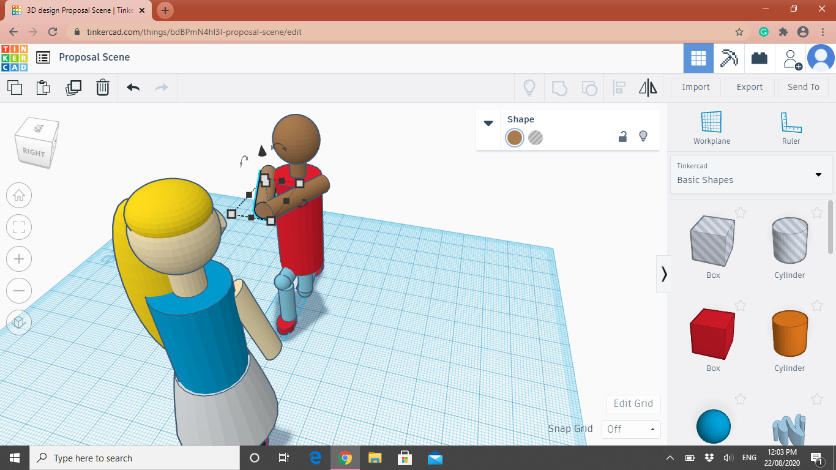Add the striped Cylinder hole shape
The image size is (836, 470).
pos(789,241)
